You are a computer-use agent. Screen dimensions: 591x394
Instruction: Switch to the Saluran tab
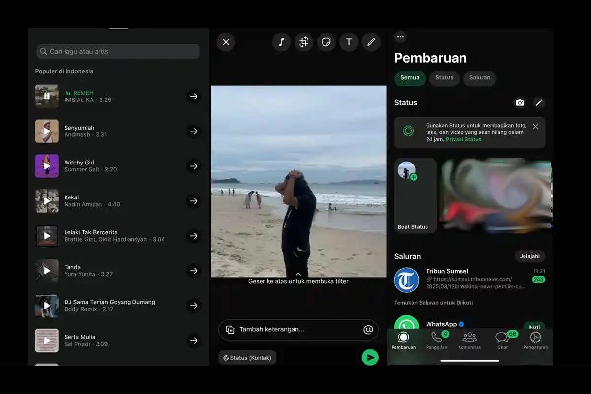[x=479, y=78]
